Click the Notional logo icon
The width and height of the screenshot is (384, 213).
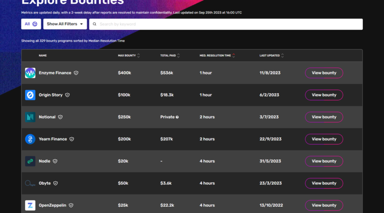coord(30,117)
